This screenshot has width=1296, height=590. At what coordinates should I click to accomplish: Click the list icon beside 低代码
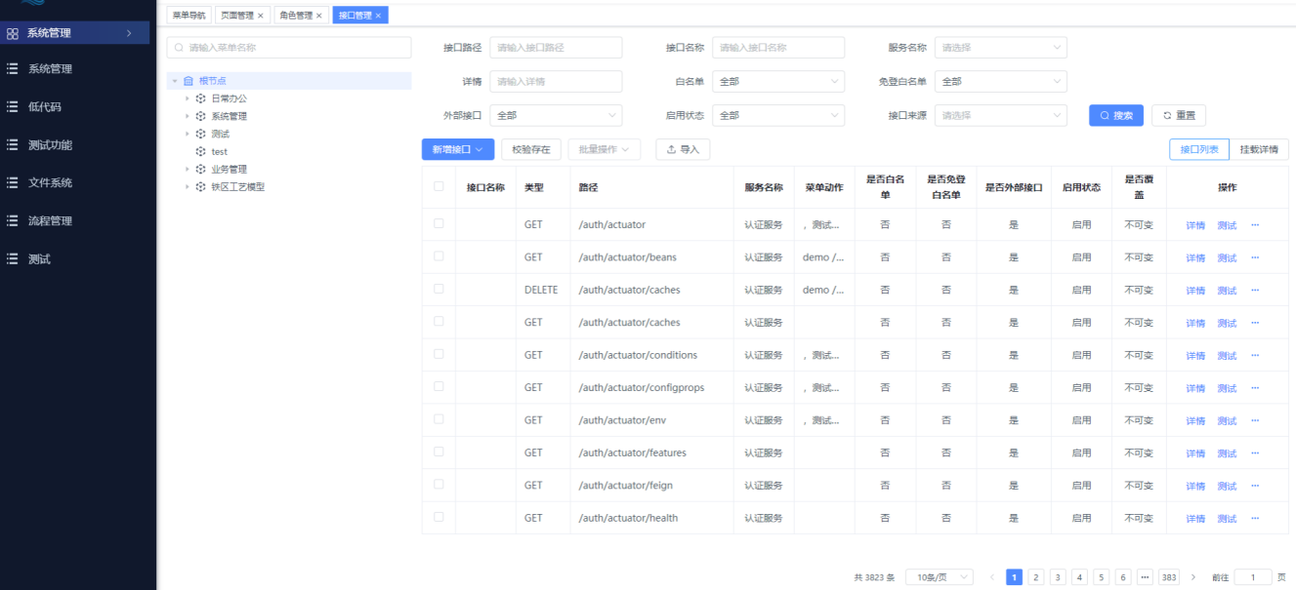coord(13,106)
